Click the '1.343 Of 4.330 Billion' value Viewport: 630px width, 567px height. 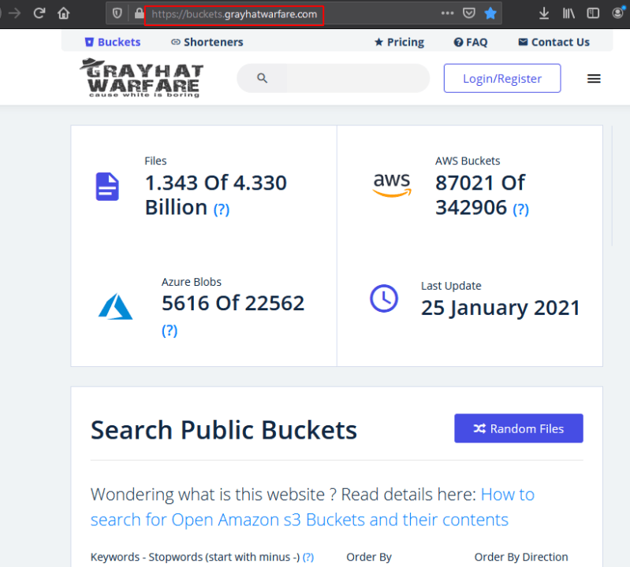[x=216, y=195]
